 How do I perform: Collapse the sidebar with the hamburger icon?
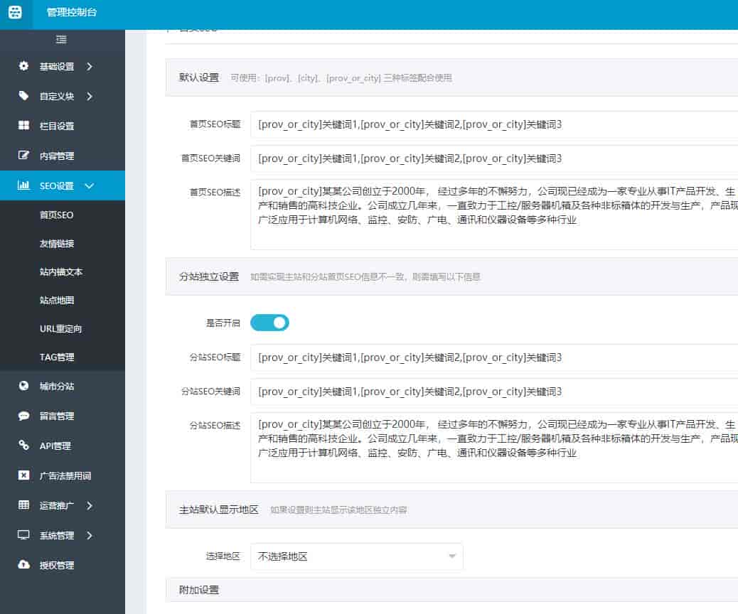click(61, 41)
